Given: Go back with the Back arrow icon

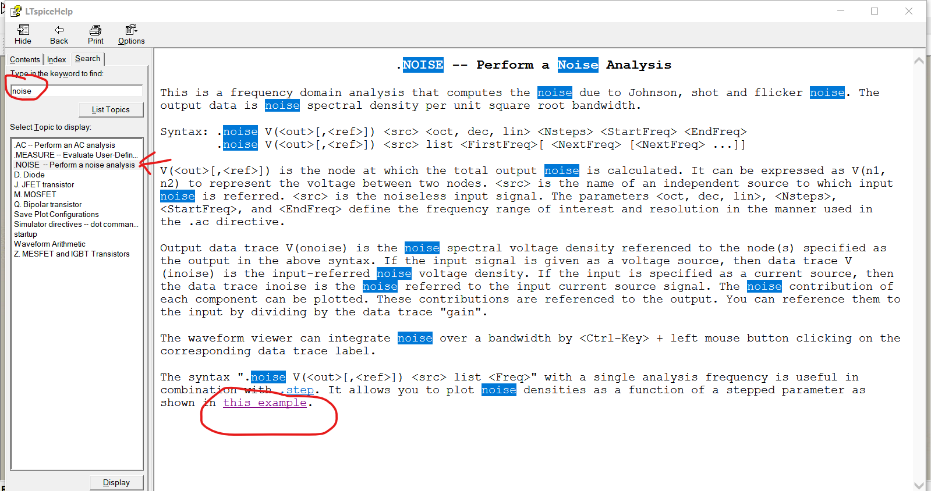Looking at the screenshot, I should coord(59,30).
